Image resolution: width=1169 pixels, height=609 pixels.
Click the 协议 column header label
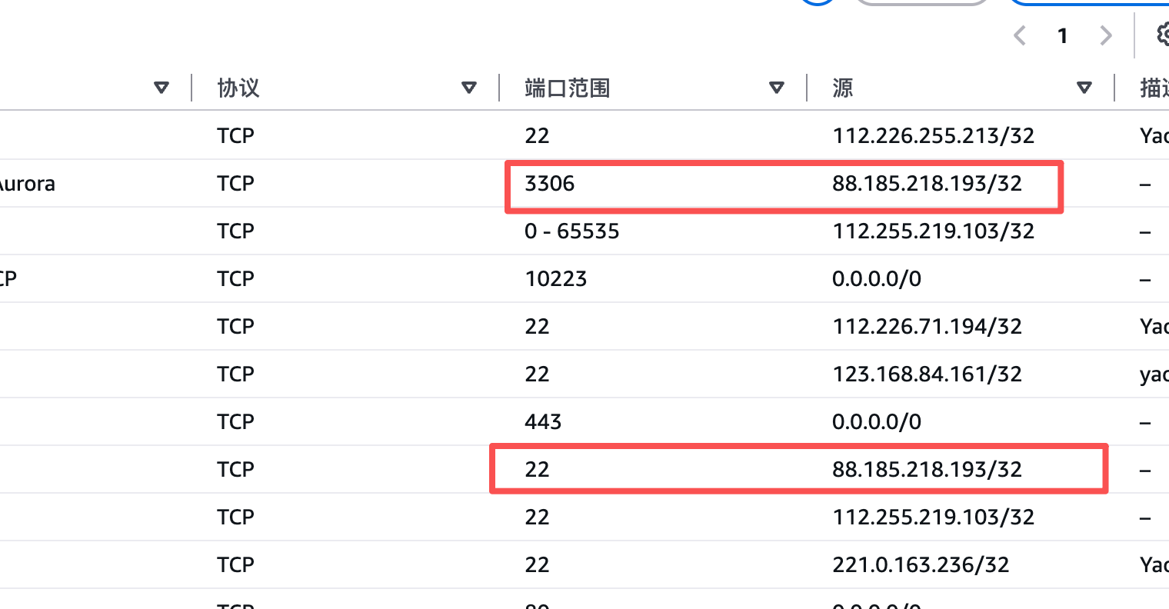tap(238, 88)
